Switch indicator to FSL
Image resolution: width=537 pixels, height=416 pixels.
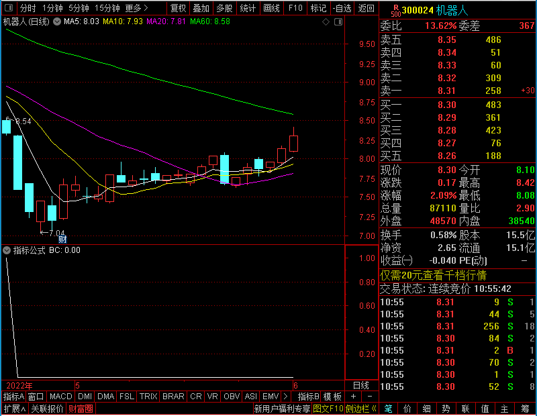pyautogui.click(x=127, y=397)
